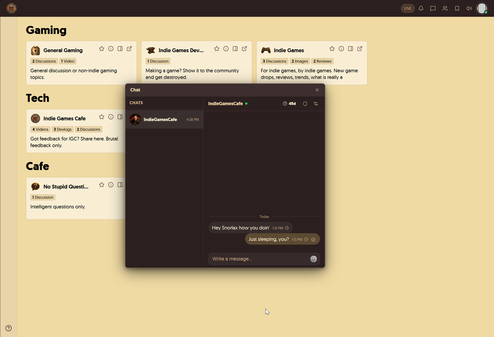Star the Indie Games Dev forum
This screenshot has height=337, width=494.
[217, 49]
